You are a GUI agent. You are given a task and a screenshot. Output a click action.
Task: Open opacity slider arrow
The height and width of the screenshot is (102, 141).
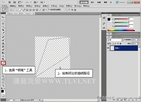138,40
